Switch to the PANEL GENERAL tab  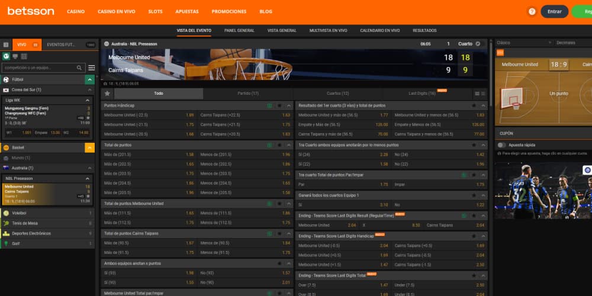(x=239, y=30)
